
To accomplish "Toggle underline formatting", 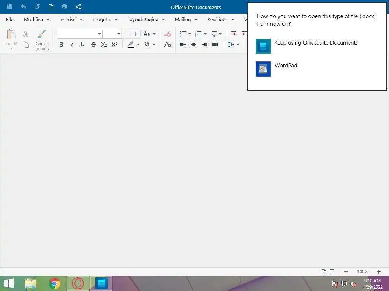I will [x=82, y=45].
